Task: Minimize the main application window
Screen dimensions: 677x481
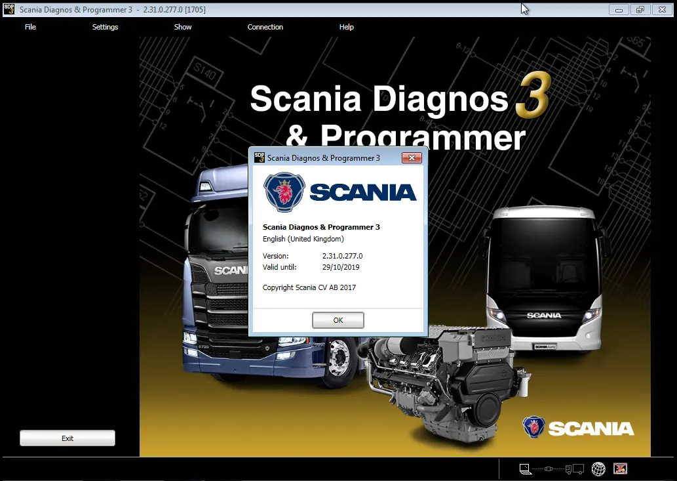Action: [x=619, y=9]
